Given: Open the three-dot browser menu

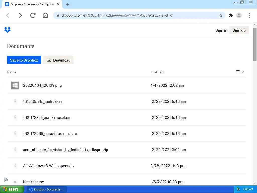Looking at the screenshot, I should [249, 15].
